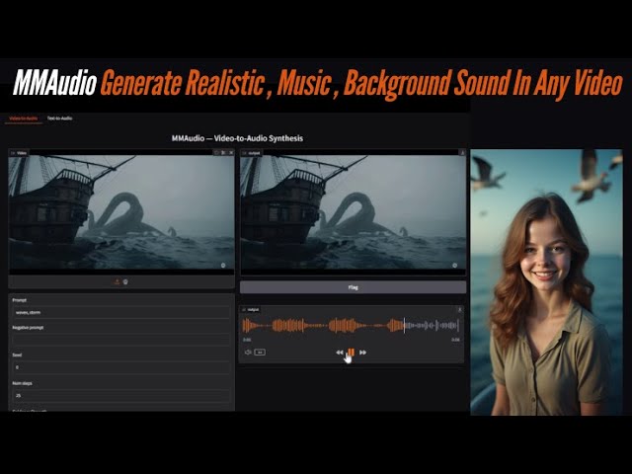Click the round icon at output video's bottom-right
The width and height of the screenshot is (632, 474).
(x=455, y=266)
